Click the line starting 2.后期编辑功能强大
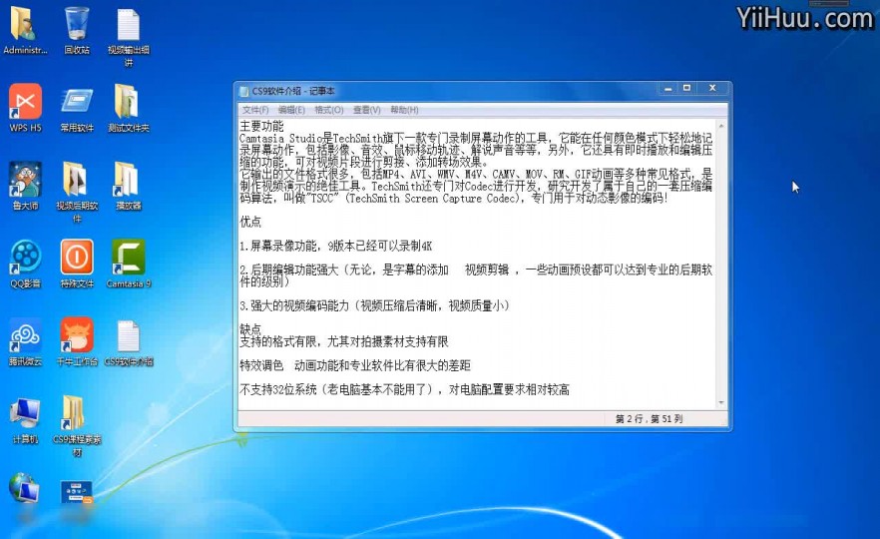Image resolution: width=880 pixels, height=539 pixels. click(476, 270)
